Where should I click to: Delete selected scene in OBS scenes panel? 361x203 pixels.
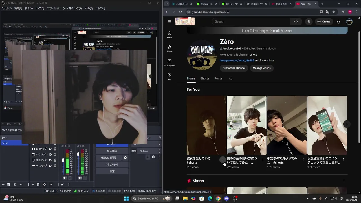coord(8,184)
